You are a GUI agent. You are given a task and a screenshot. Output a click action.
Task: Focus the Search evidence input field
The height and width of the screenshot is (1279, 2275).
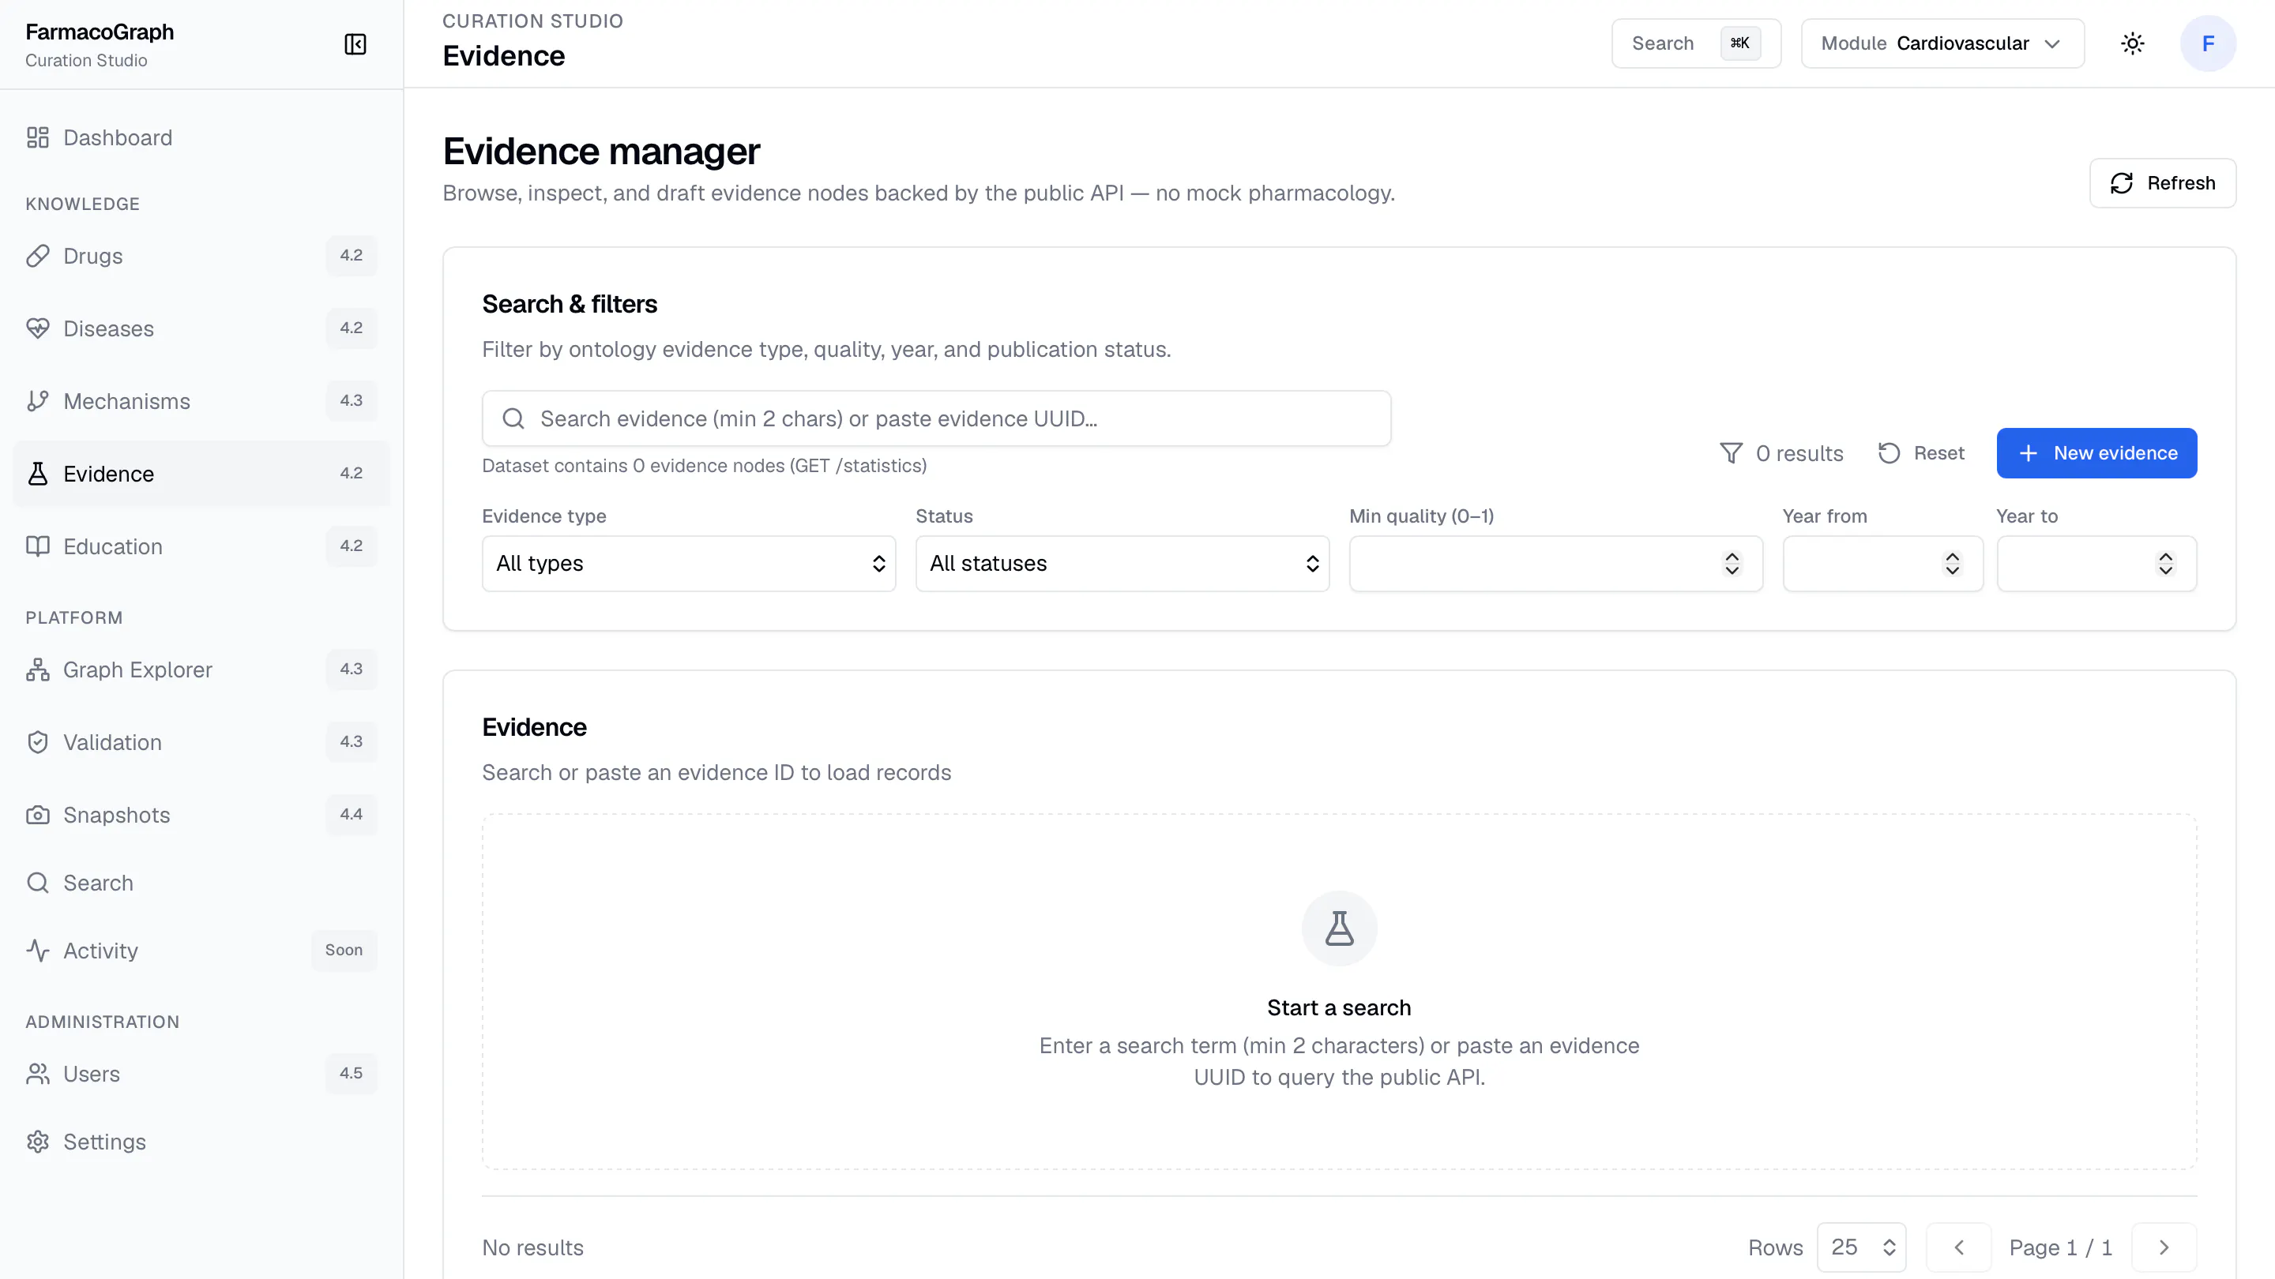tap(936, 418)
